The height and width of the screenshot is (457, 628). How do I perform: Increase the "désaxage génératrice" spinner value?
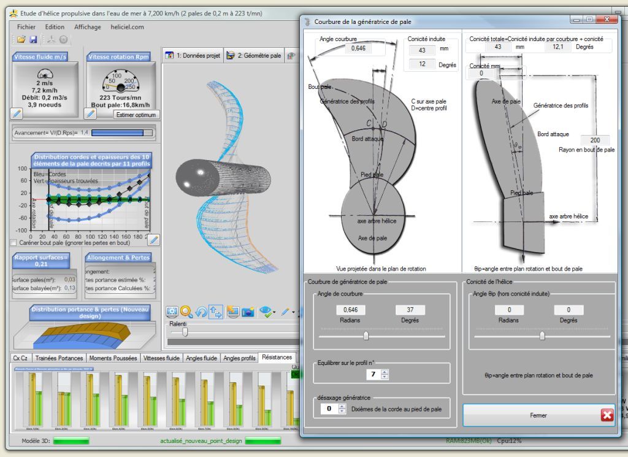click(342, 405)
